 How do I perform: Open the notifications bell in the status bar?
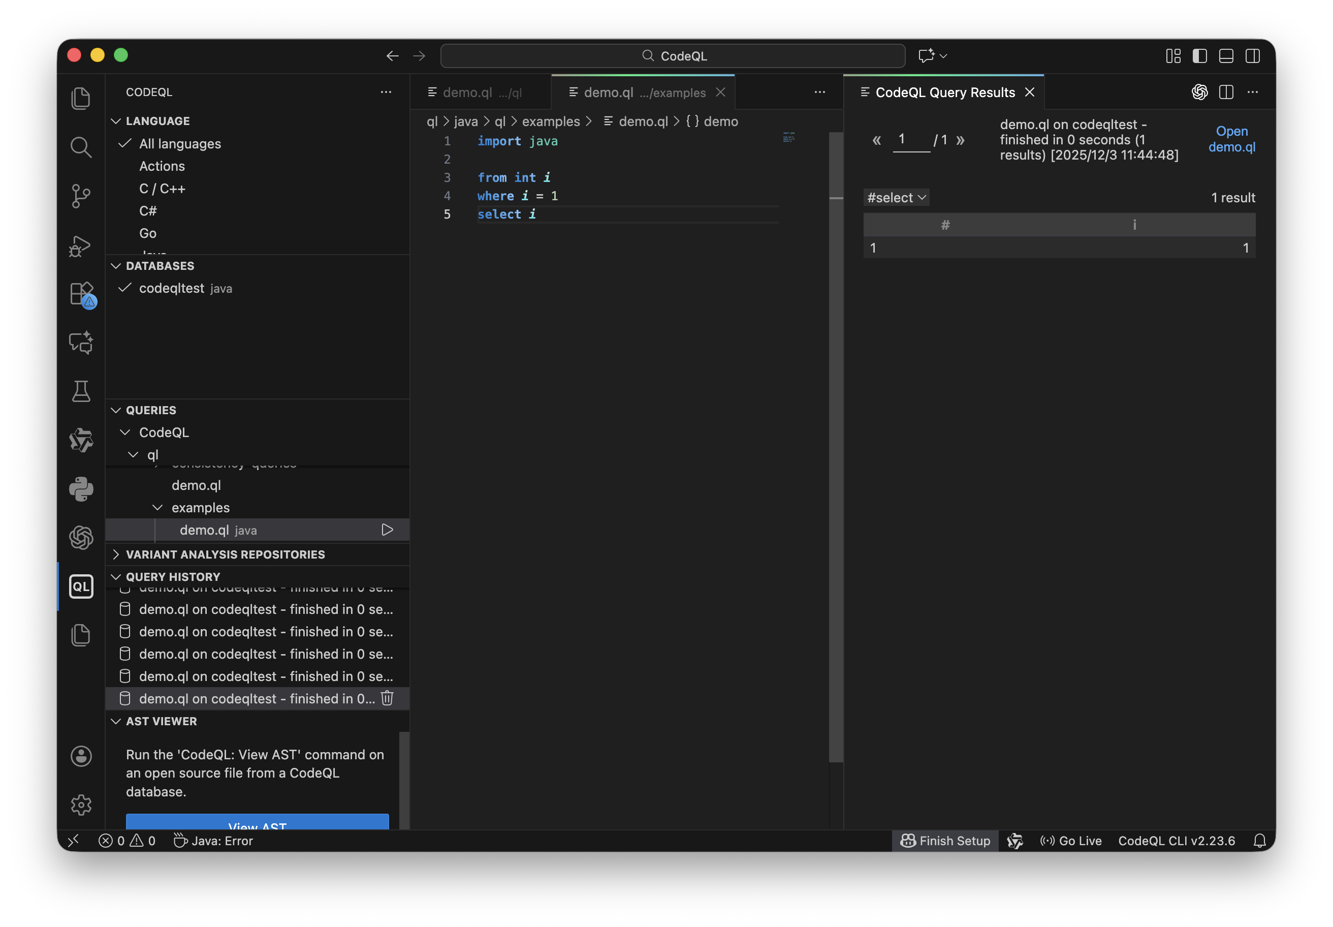pyautogui.click(x=1259, y=841)
